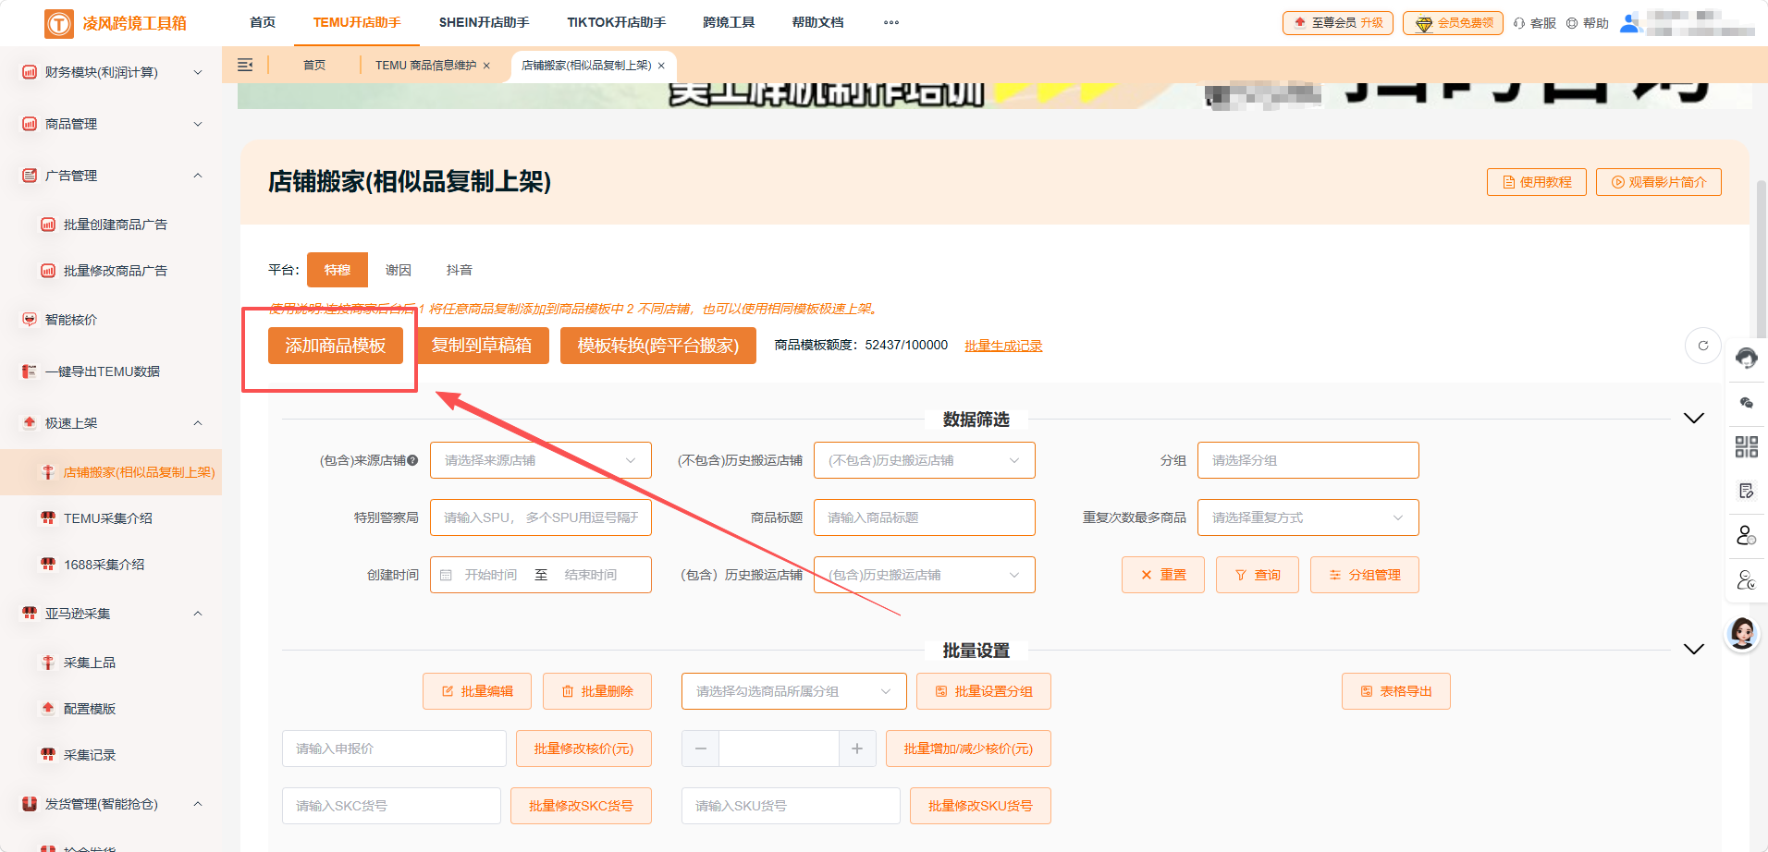收起数据筛选区域的向下箭头
1768x852 pixels.
point(1693,418)
